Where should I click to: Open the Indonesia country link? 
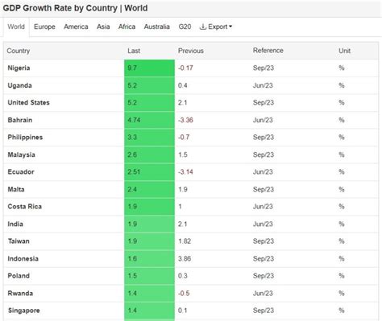(23, 258)
